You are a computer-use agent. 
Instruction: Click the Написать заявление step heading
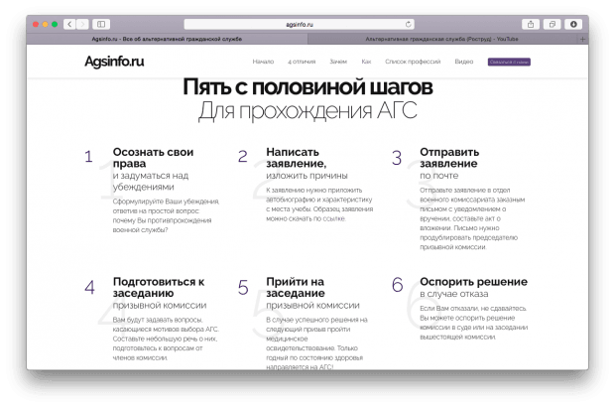pos(296,157)
